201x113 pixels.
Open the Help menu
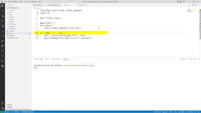(39, 2)
